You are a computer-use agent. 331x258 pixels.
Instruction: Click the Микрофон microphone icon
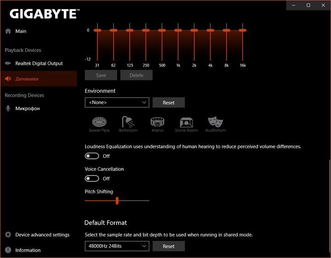point(8,108)
